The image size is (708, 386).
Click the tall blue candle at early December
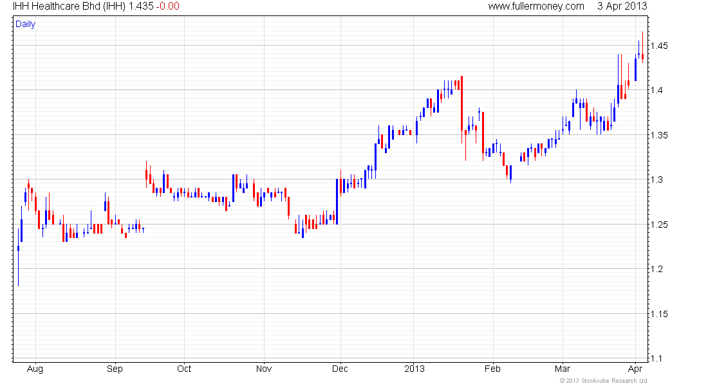[x=337, y=201]
